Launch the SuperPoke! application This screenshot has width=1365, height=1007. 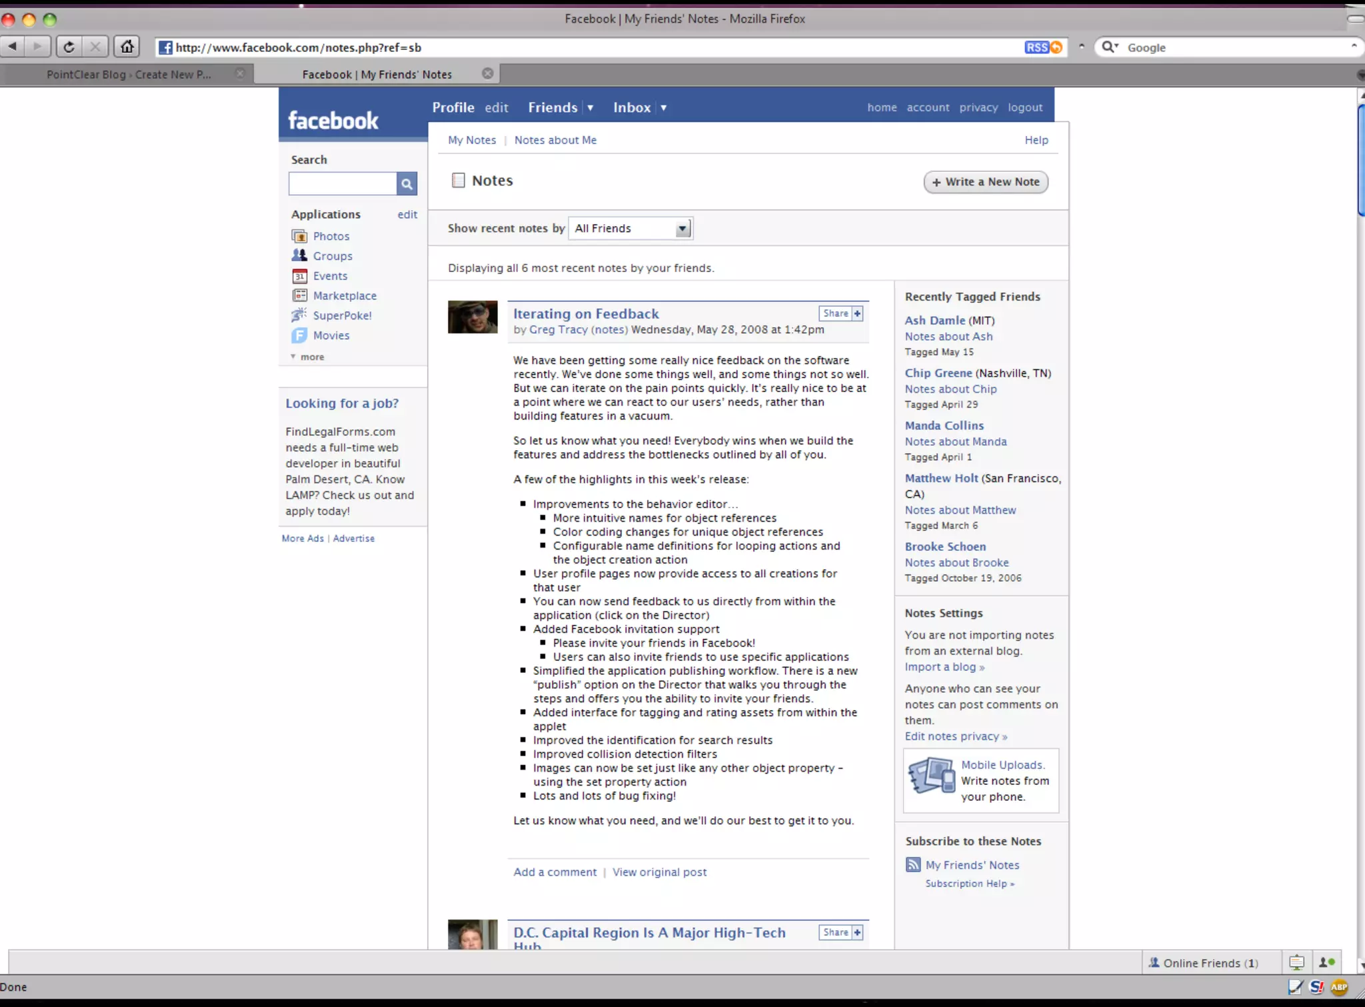(341, 315)
